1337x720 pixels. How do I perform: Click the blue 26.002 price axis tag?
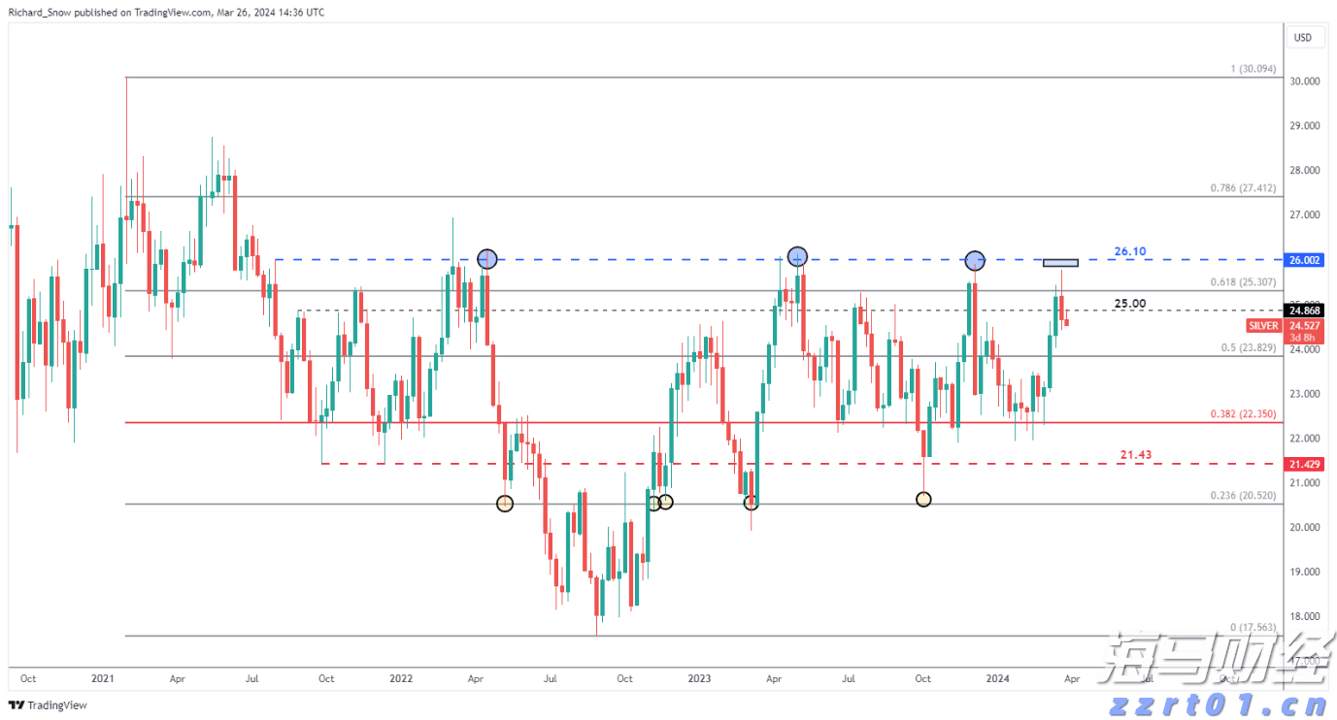(1302, 260)
